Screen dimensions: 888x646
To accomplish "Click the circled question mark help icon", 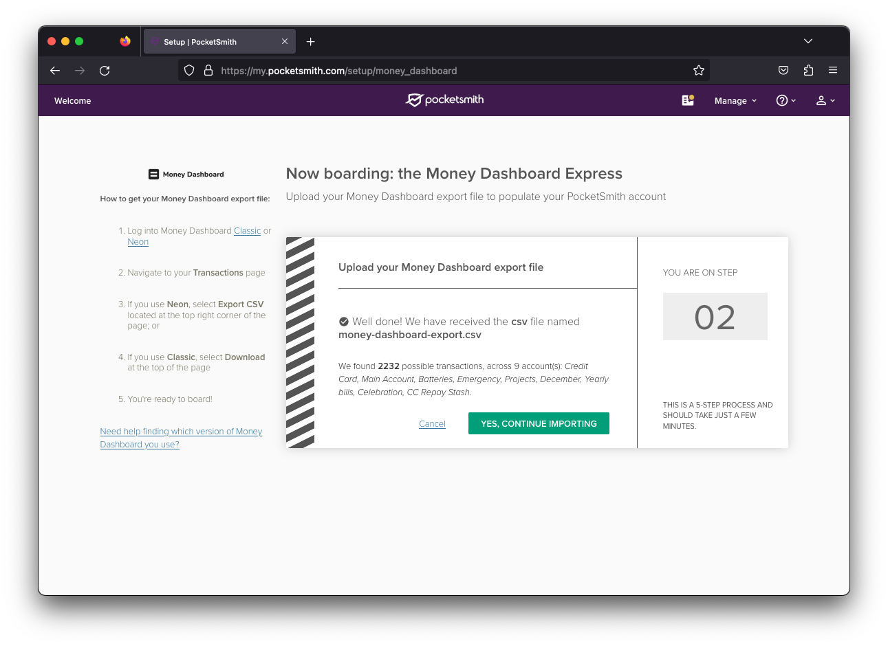I will [x=782, y=100].
